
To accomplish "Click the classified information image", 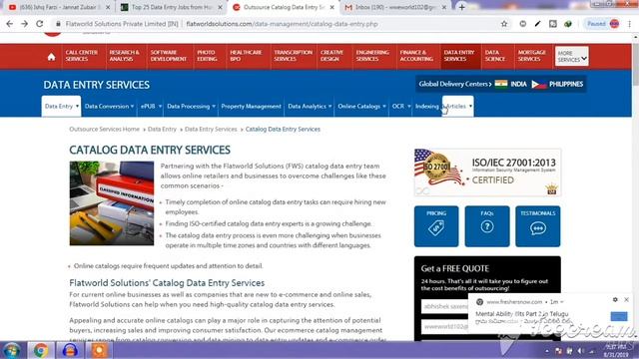I will pos(112,203).
